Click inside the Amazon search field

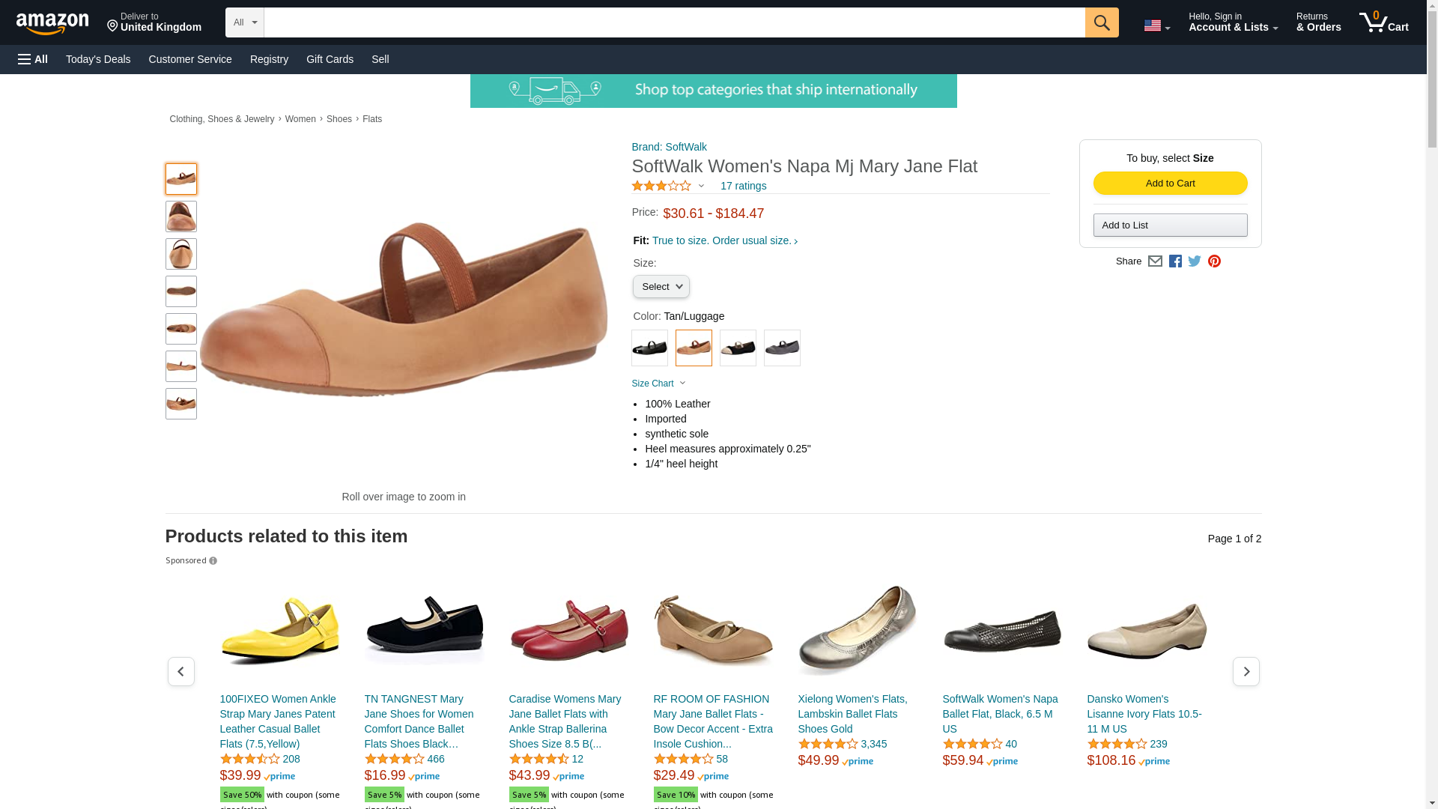pyautogui.click(x=674, y=22)
